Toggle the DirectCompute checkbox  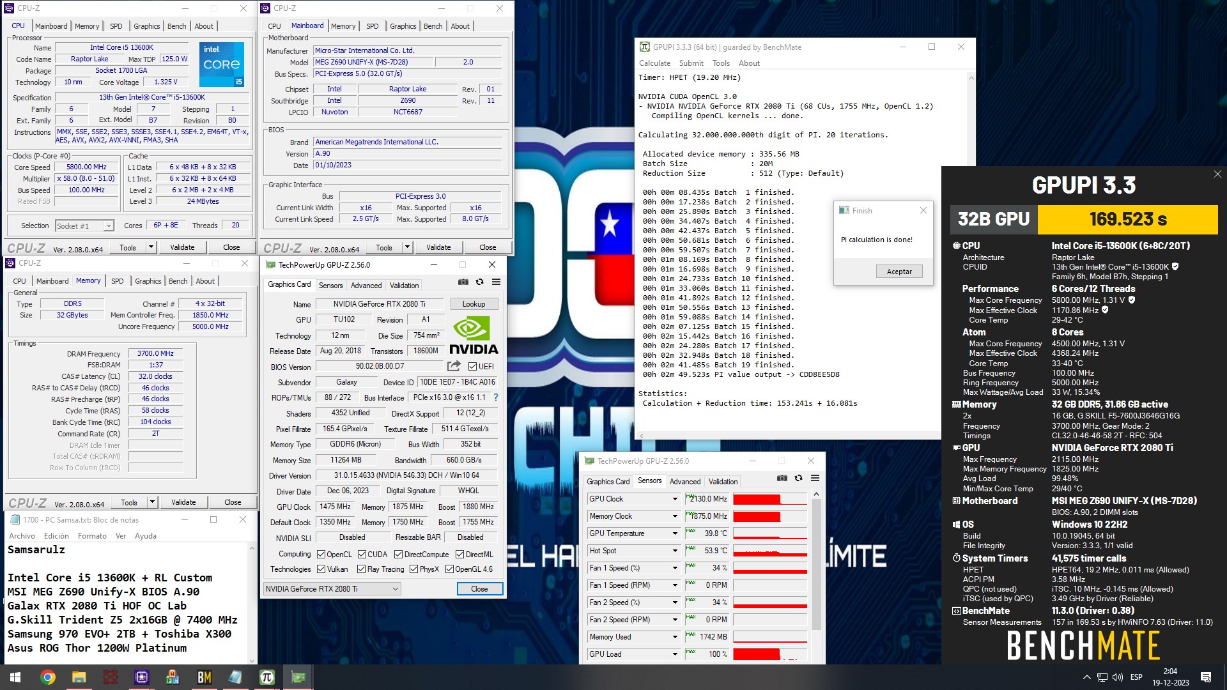tap(398, 555)
